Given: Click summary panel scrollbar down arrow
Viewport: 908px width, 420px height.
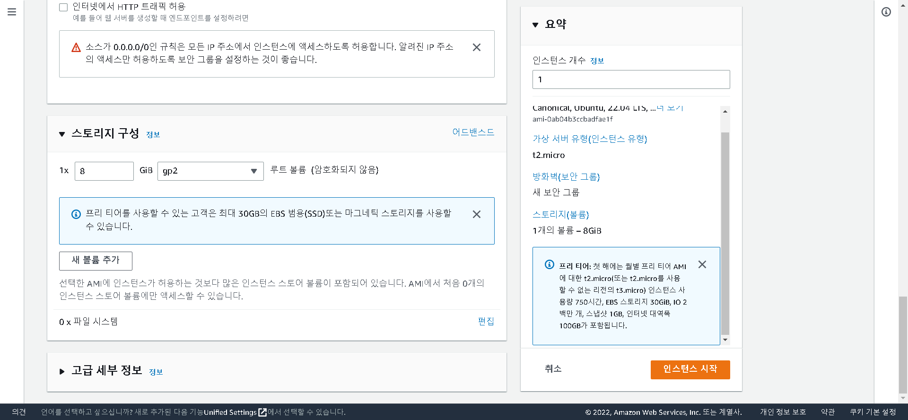Looking at the screenshot, I should point(725,340).
